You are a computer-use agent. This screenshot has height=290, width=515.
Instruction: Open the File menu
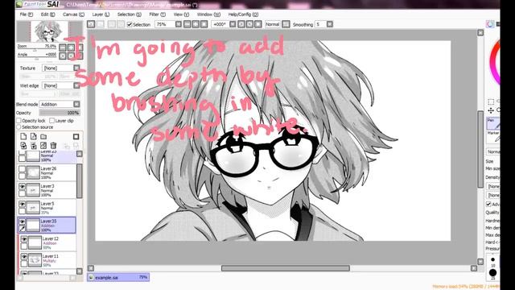click(27, 14)
